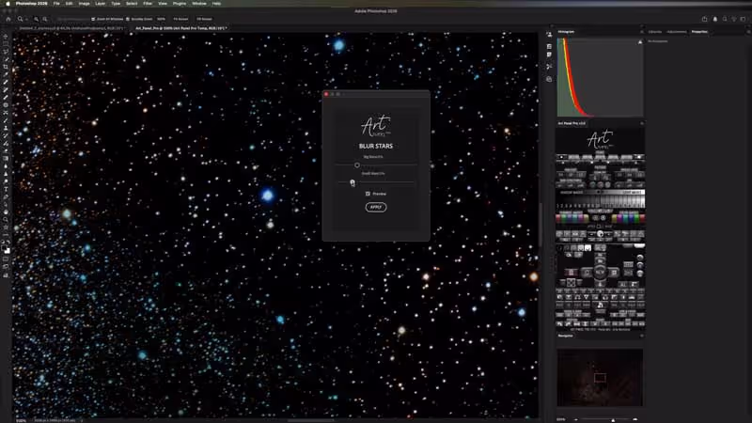Open the Window menu
The height and width of the screenshot is (423, 752).
tap(199, 4)
